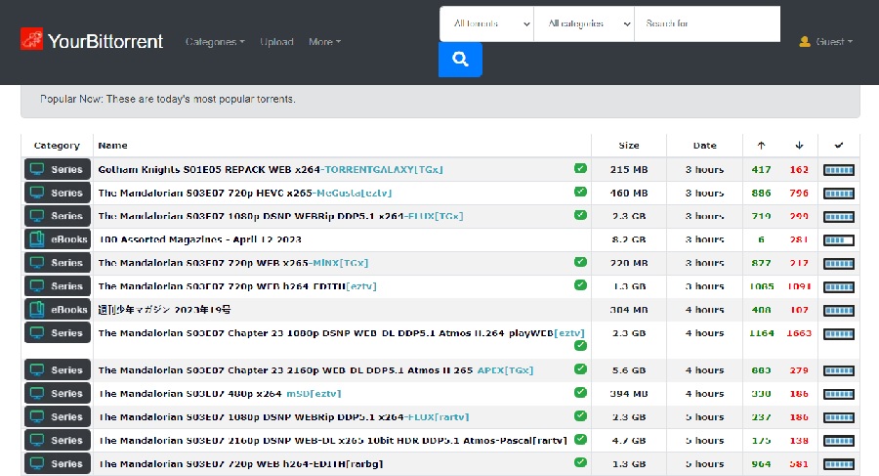Click verified check on Atmos-Pascal[rartv] row
The height and width of the screenshot is (476, 879).
(x=580, y=440)
